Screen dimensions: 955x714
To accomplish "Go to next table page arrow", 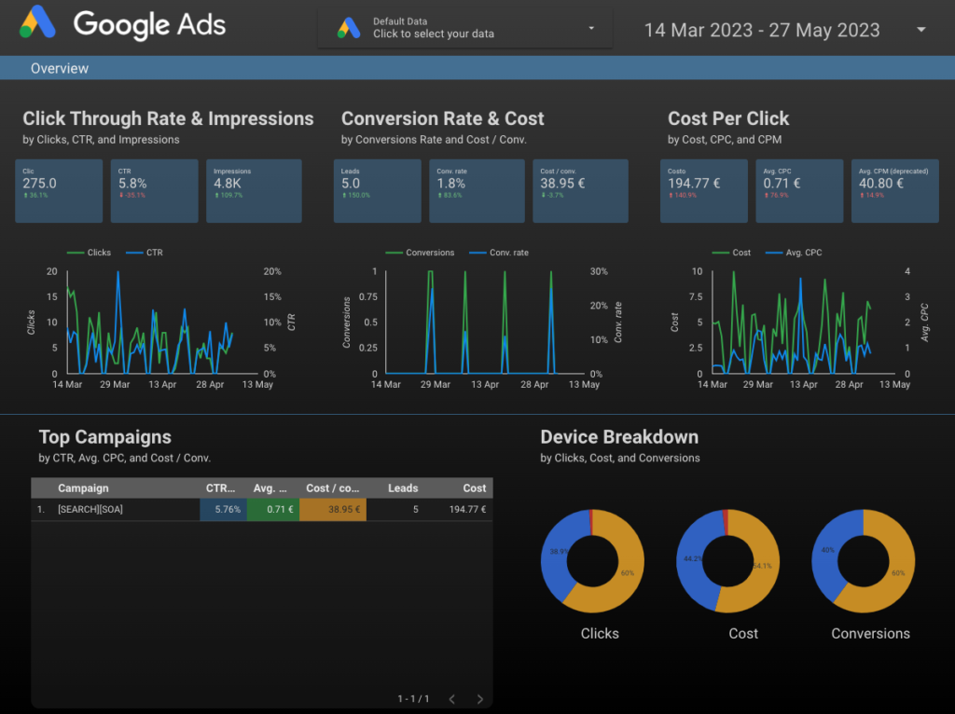I will pyautogui.click(x=480, y=699).
